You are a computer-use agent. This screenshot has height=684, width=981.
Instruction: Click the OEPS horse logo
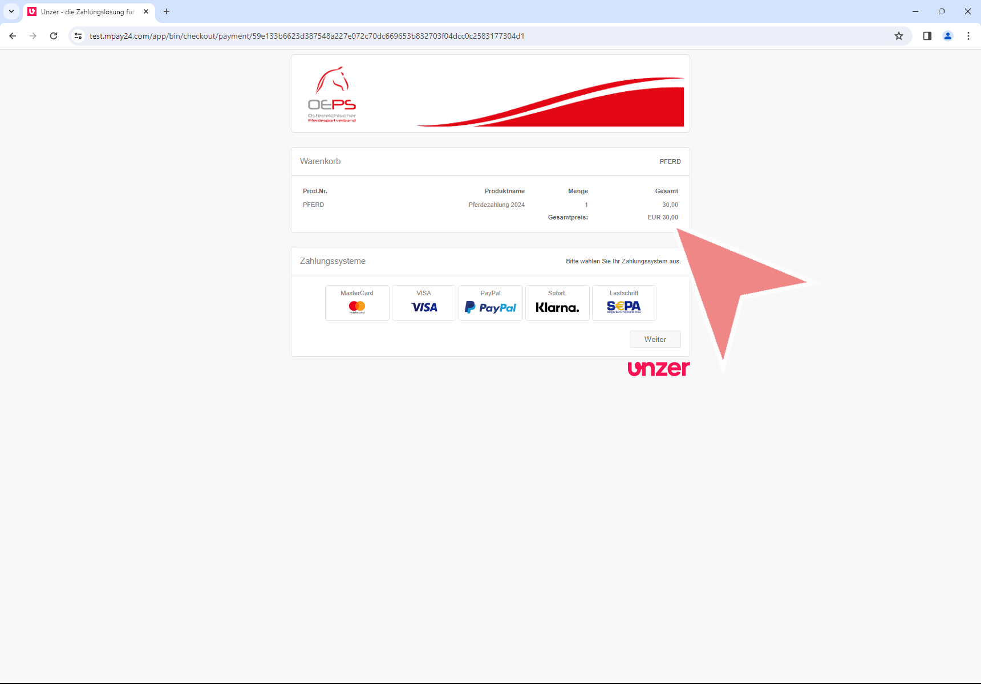point(332,94)
